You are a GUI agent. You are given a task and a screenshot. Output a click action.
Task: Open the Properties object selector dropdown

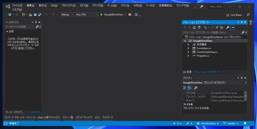[246, 83]
